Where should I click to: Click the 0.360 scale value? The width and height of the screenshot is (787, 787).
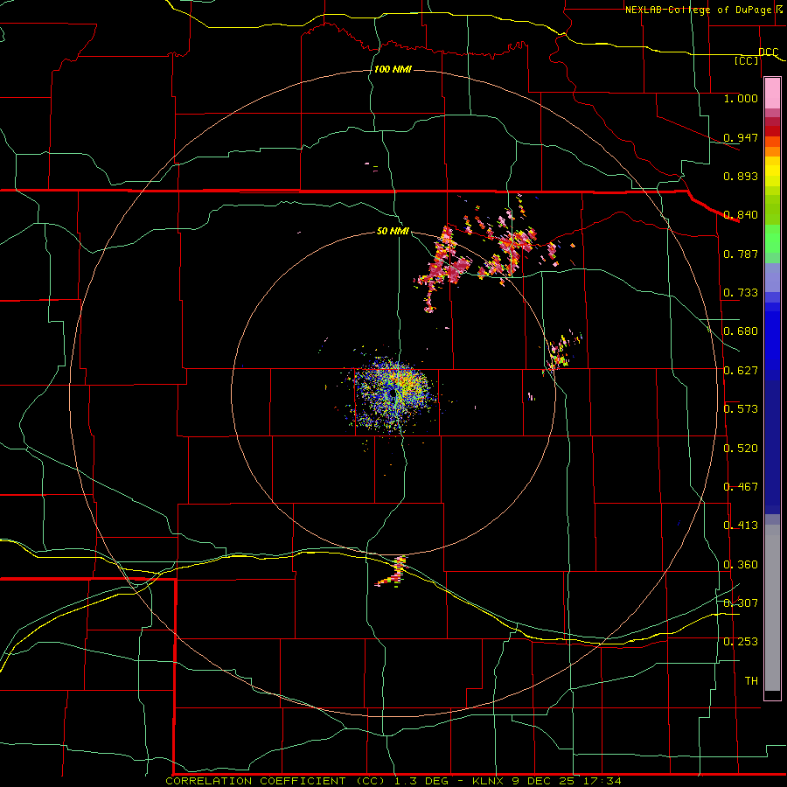tap(741, 565)
